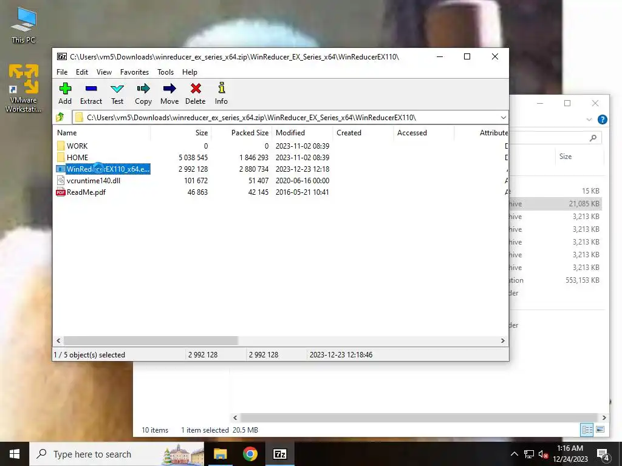Open the Edit menu
This screenshot has width=622, height=466.
tap(82, 72)
